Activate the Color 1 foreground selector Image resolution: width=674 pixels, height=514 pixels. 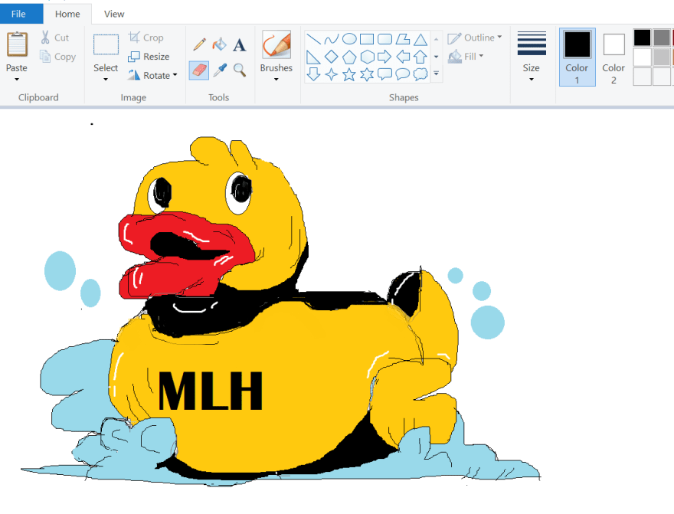click(x=577, y=57)
